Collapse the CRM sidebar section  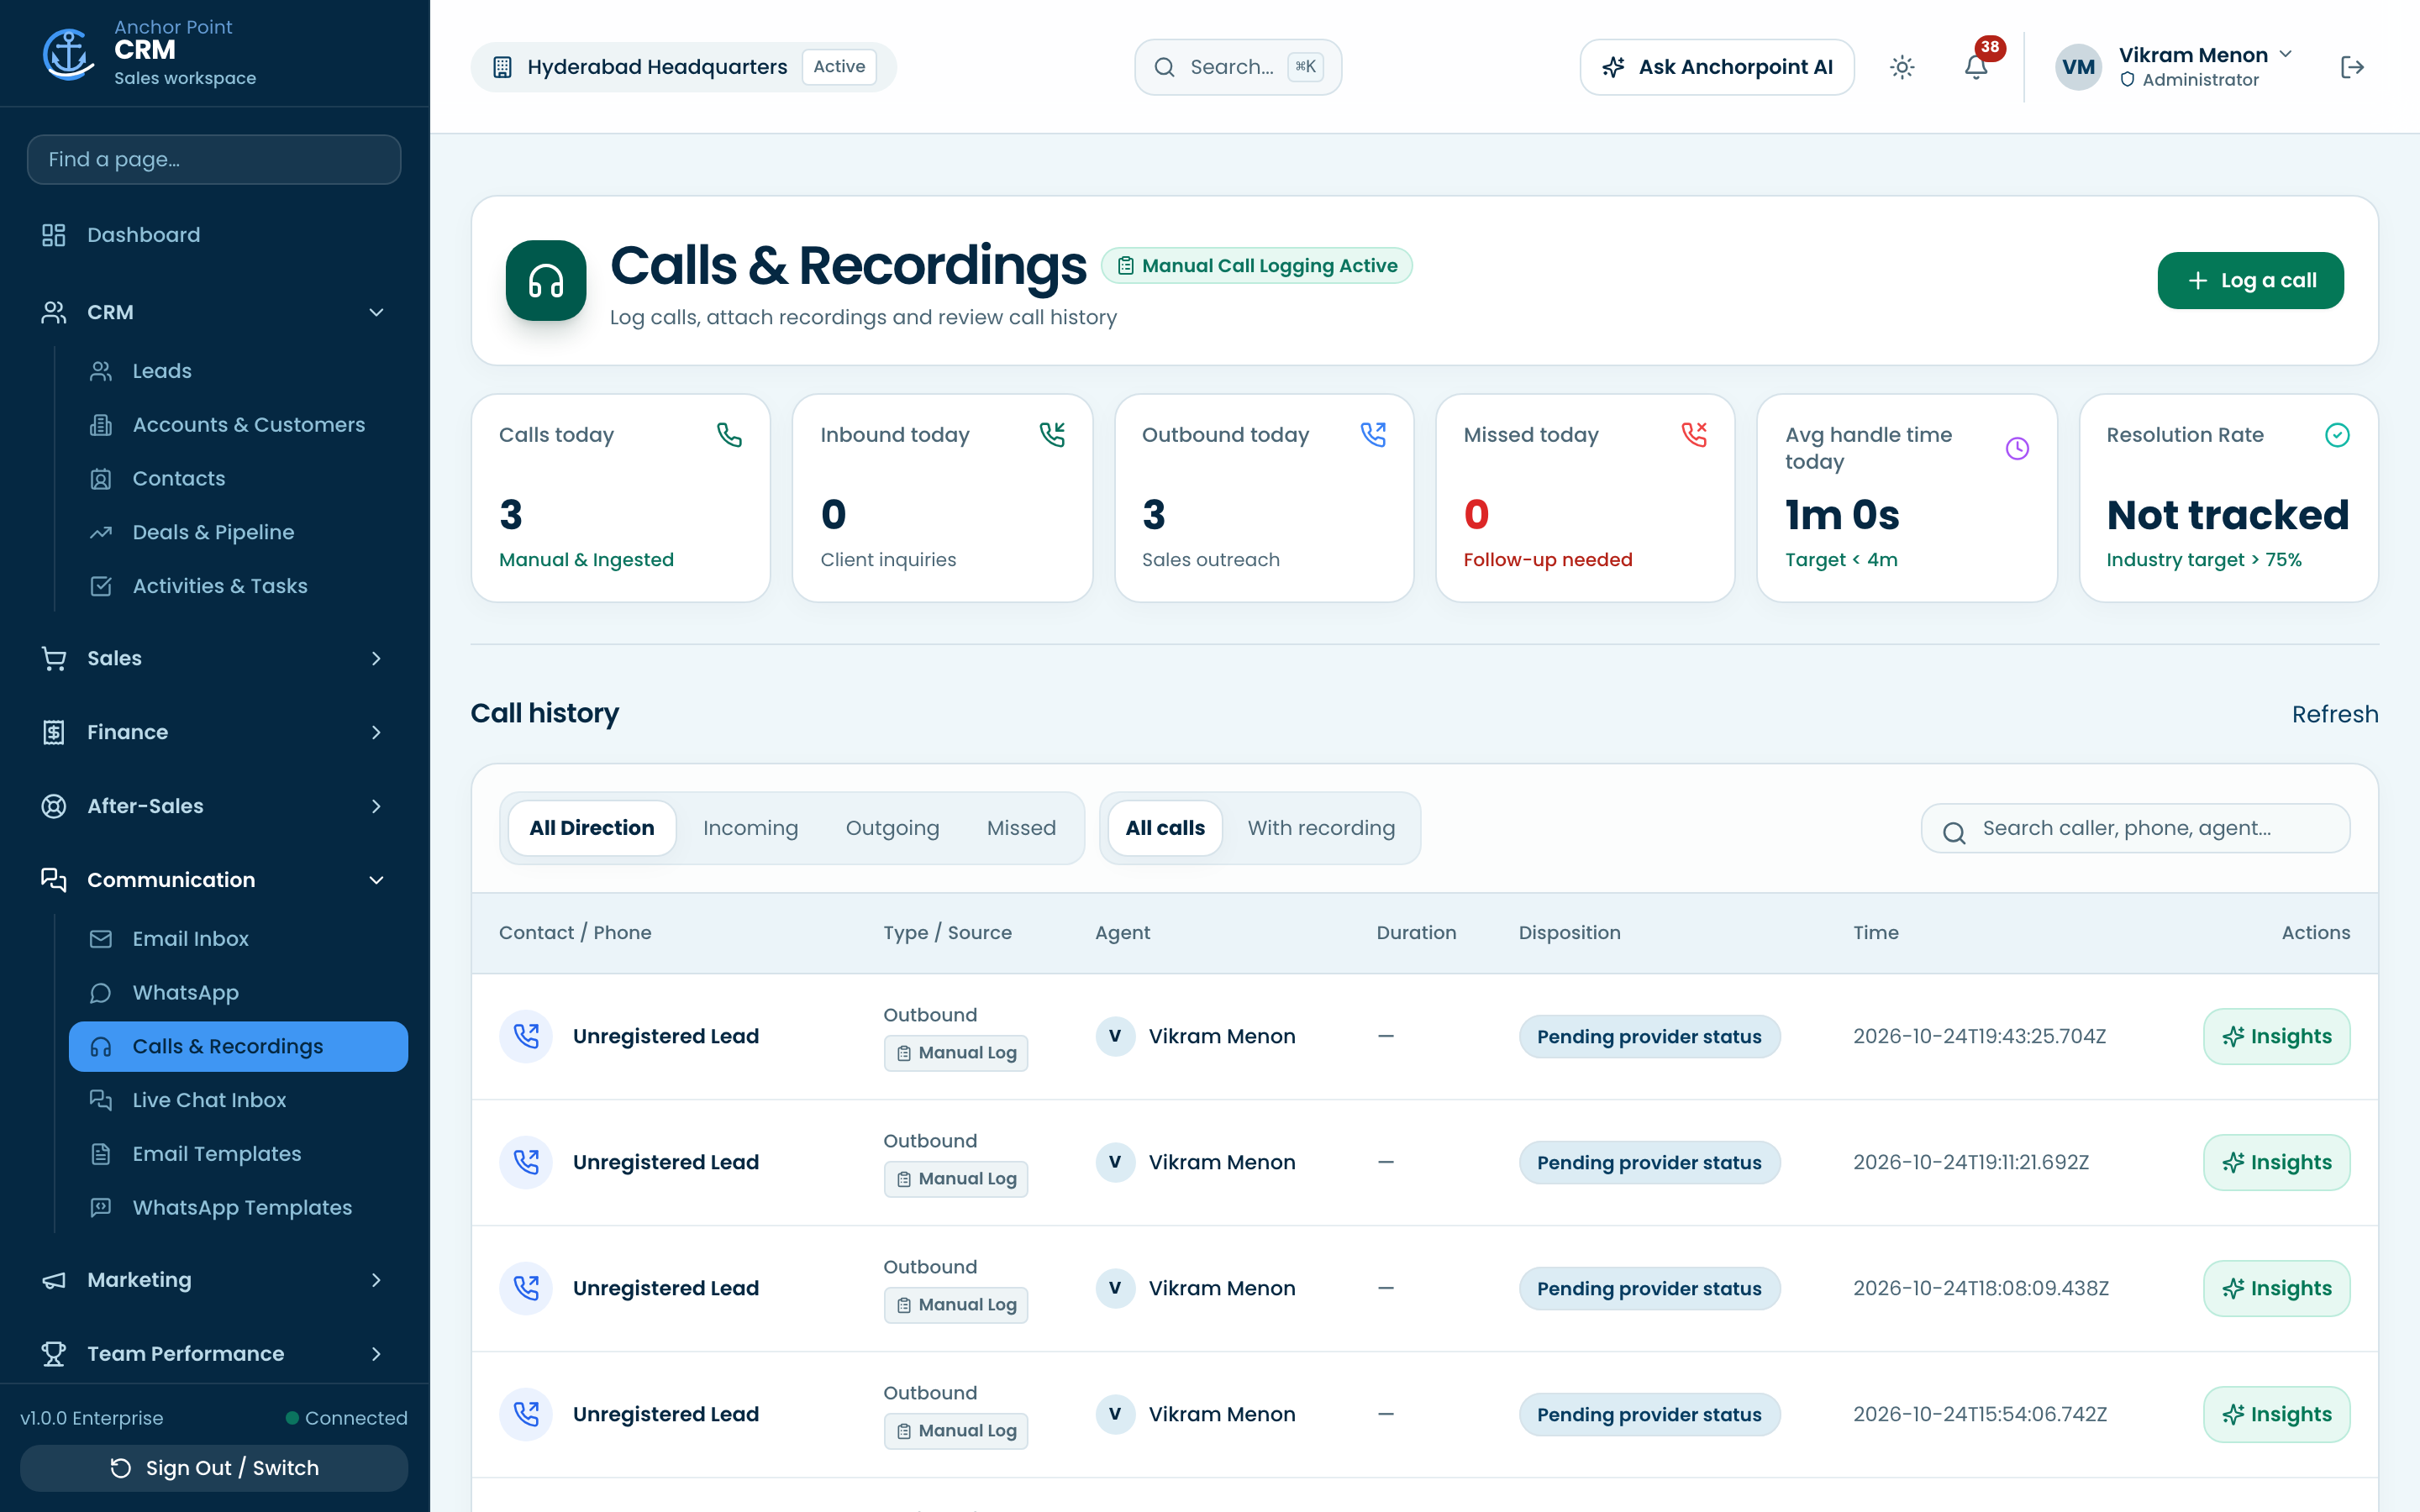[x=214, y=312]
